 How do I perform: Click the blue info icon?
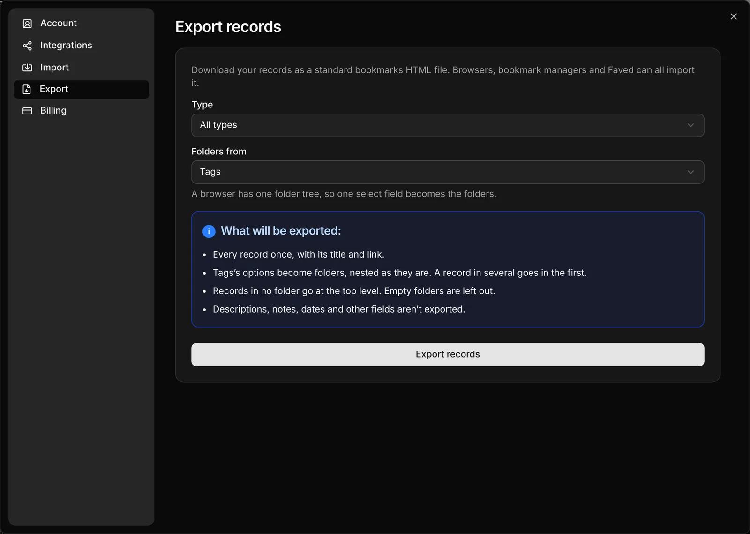209,231
